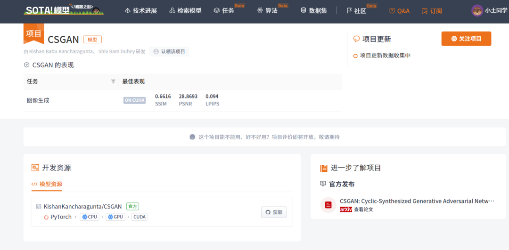This screenshot has height=250, width=509.
Task: Open the KishanKancharagunta/CSGAN repository link
Action: click(x=83, y=207)
